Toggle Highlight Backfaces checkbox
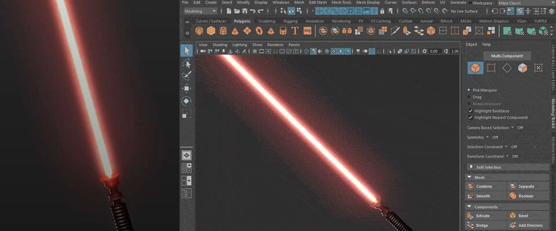Image resolution: width=556 pixels, height=231 pixels. [471, 111]
